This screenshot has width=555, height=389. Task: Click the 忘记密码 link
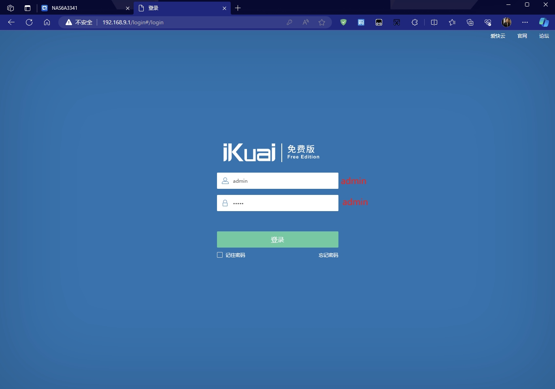[328, 255]
